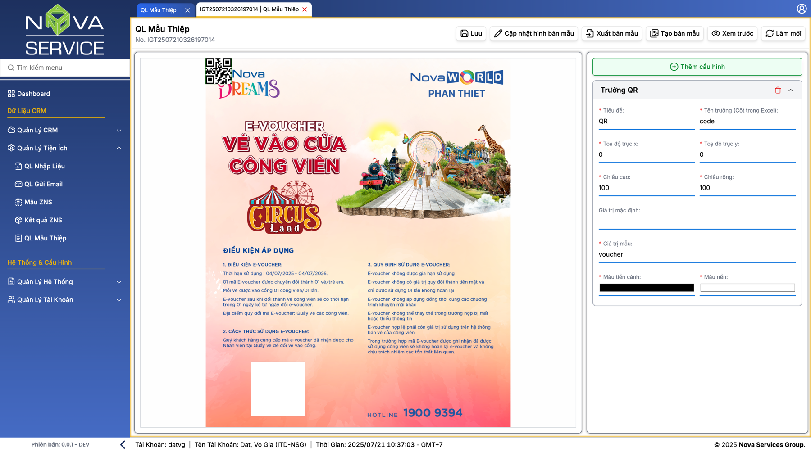The image size is (811, 452).
Task: Click the export icon in Xuất bản mẫu
Action: pyautogui.click(x=590, y=33)
